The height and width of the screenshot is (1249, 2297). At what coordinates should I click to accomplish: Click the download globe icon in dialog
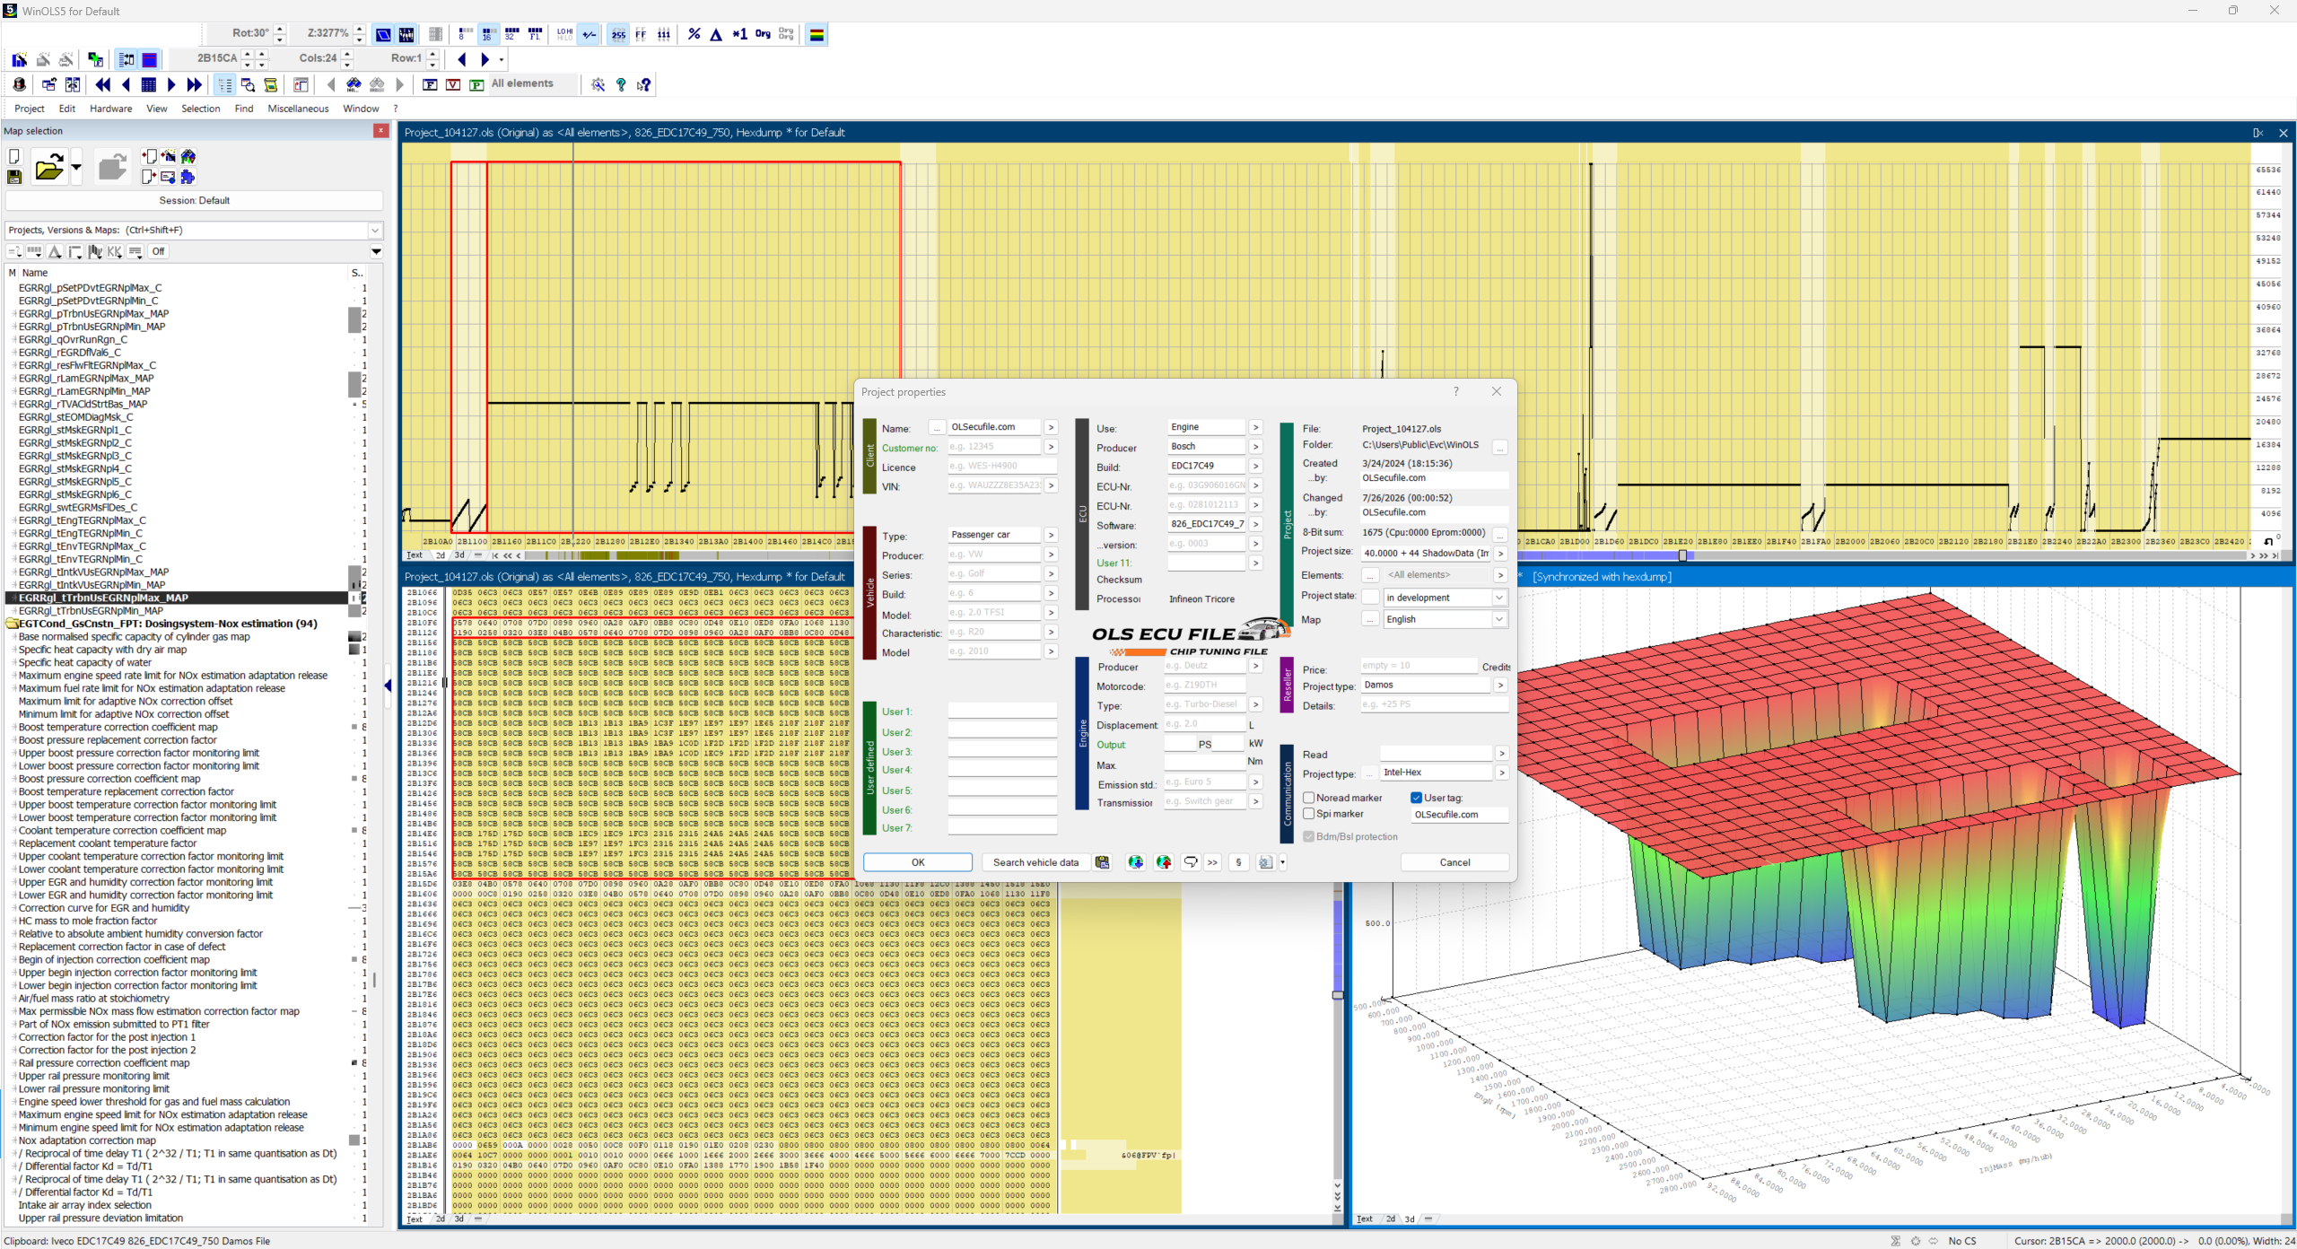point(1135,862)
